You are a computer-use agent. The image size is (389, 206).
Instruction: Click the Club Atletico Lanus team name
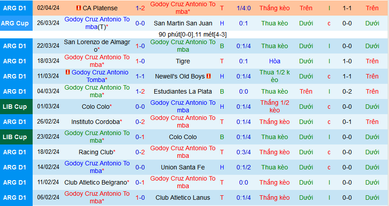click(x=183, y=198)
